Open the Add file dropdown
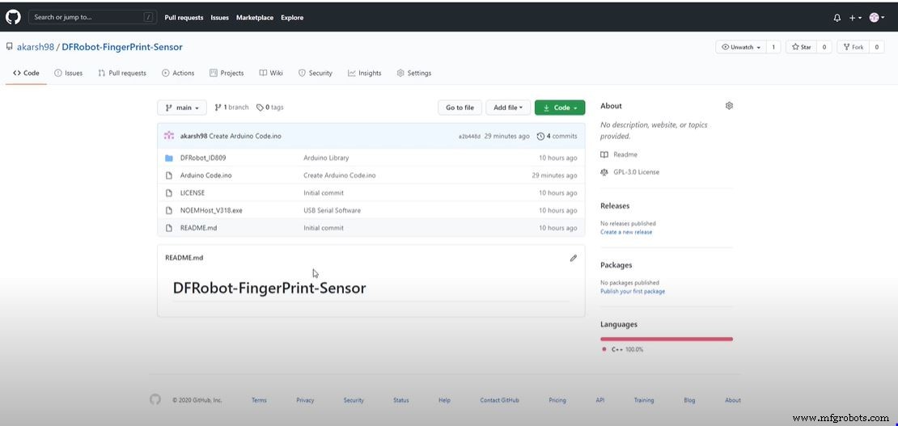The image size is (898, 426). coord(508,108)
